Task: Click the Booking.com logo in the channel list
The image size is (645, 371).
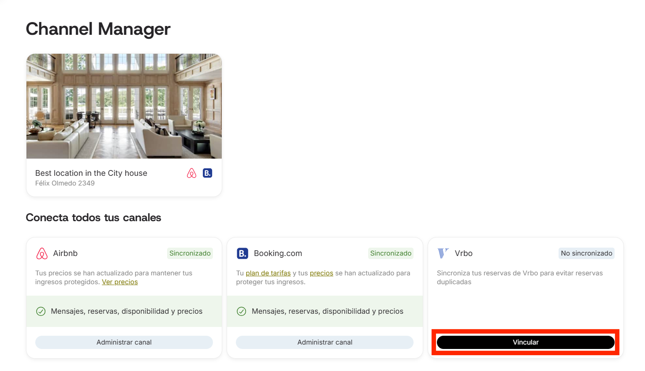Action: (x=242, y=253)
